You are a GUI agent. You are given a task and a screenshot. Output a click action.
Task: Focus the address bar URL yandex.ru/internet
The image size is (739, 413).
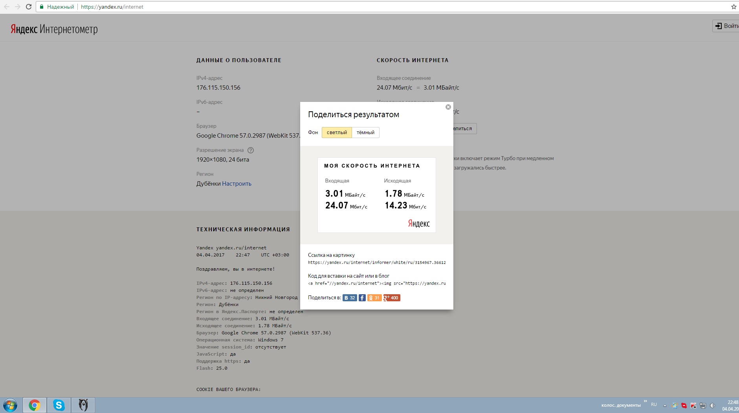[x=112, y=7]
